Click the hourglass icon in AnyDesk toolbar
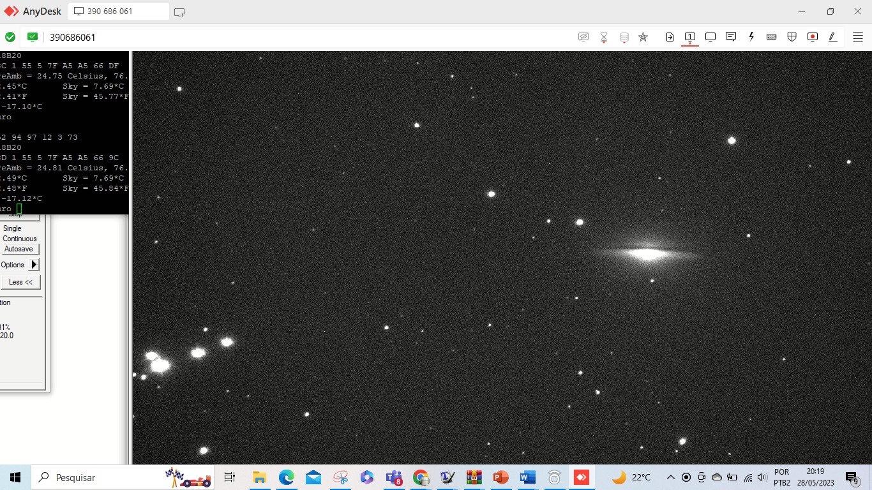 [x=604, y=38]
